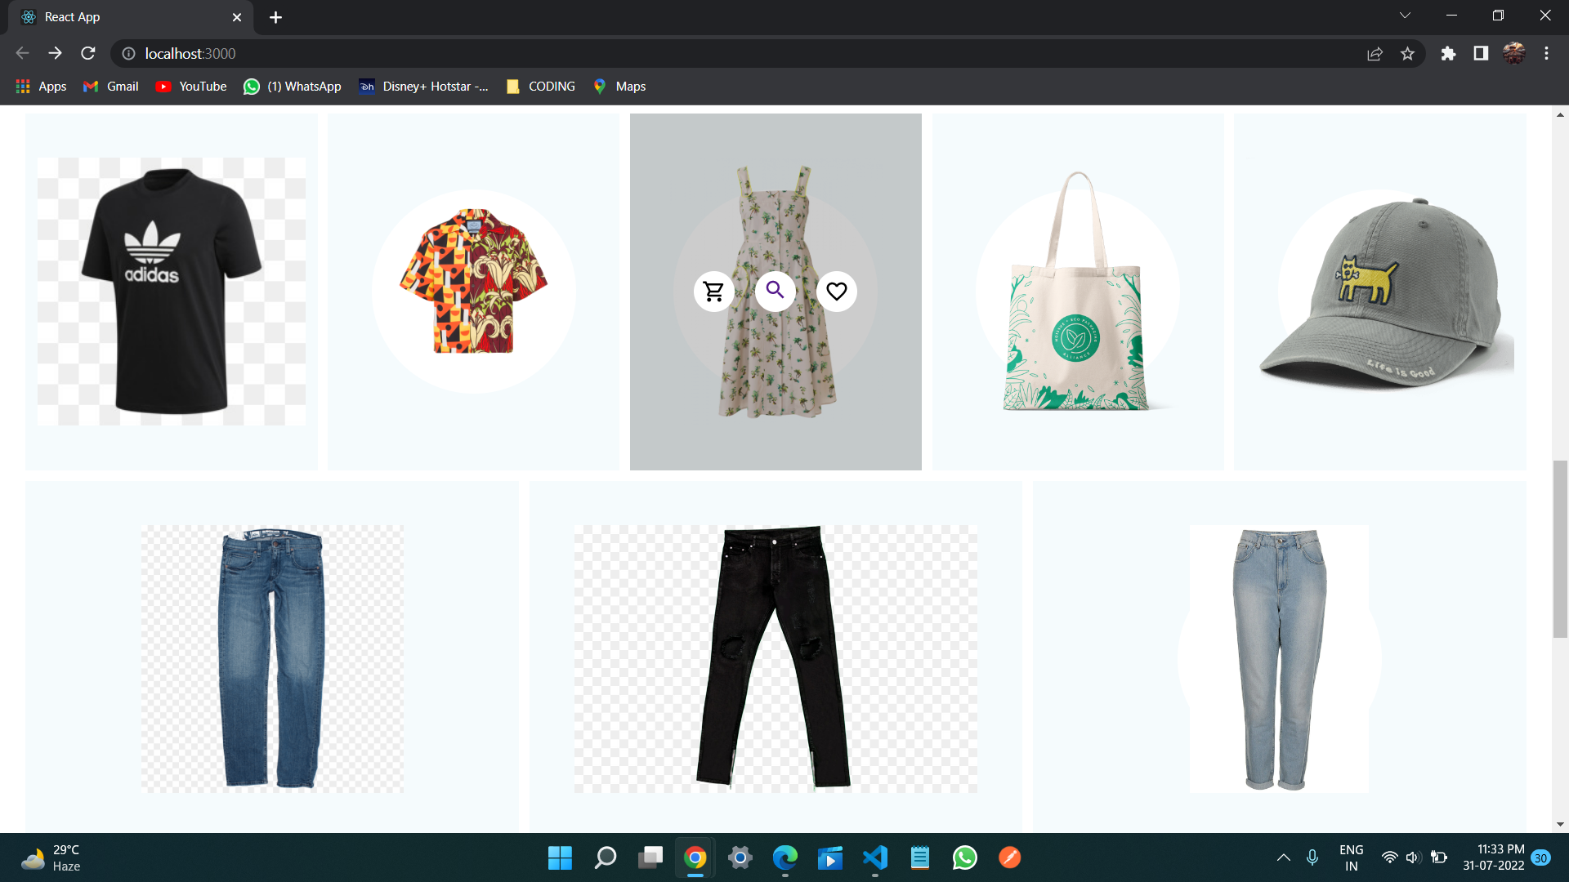
Task: Open the YouTube bookmark
Action: pos(190,86)
